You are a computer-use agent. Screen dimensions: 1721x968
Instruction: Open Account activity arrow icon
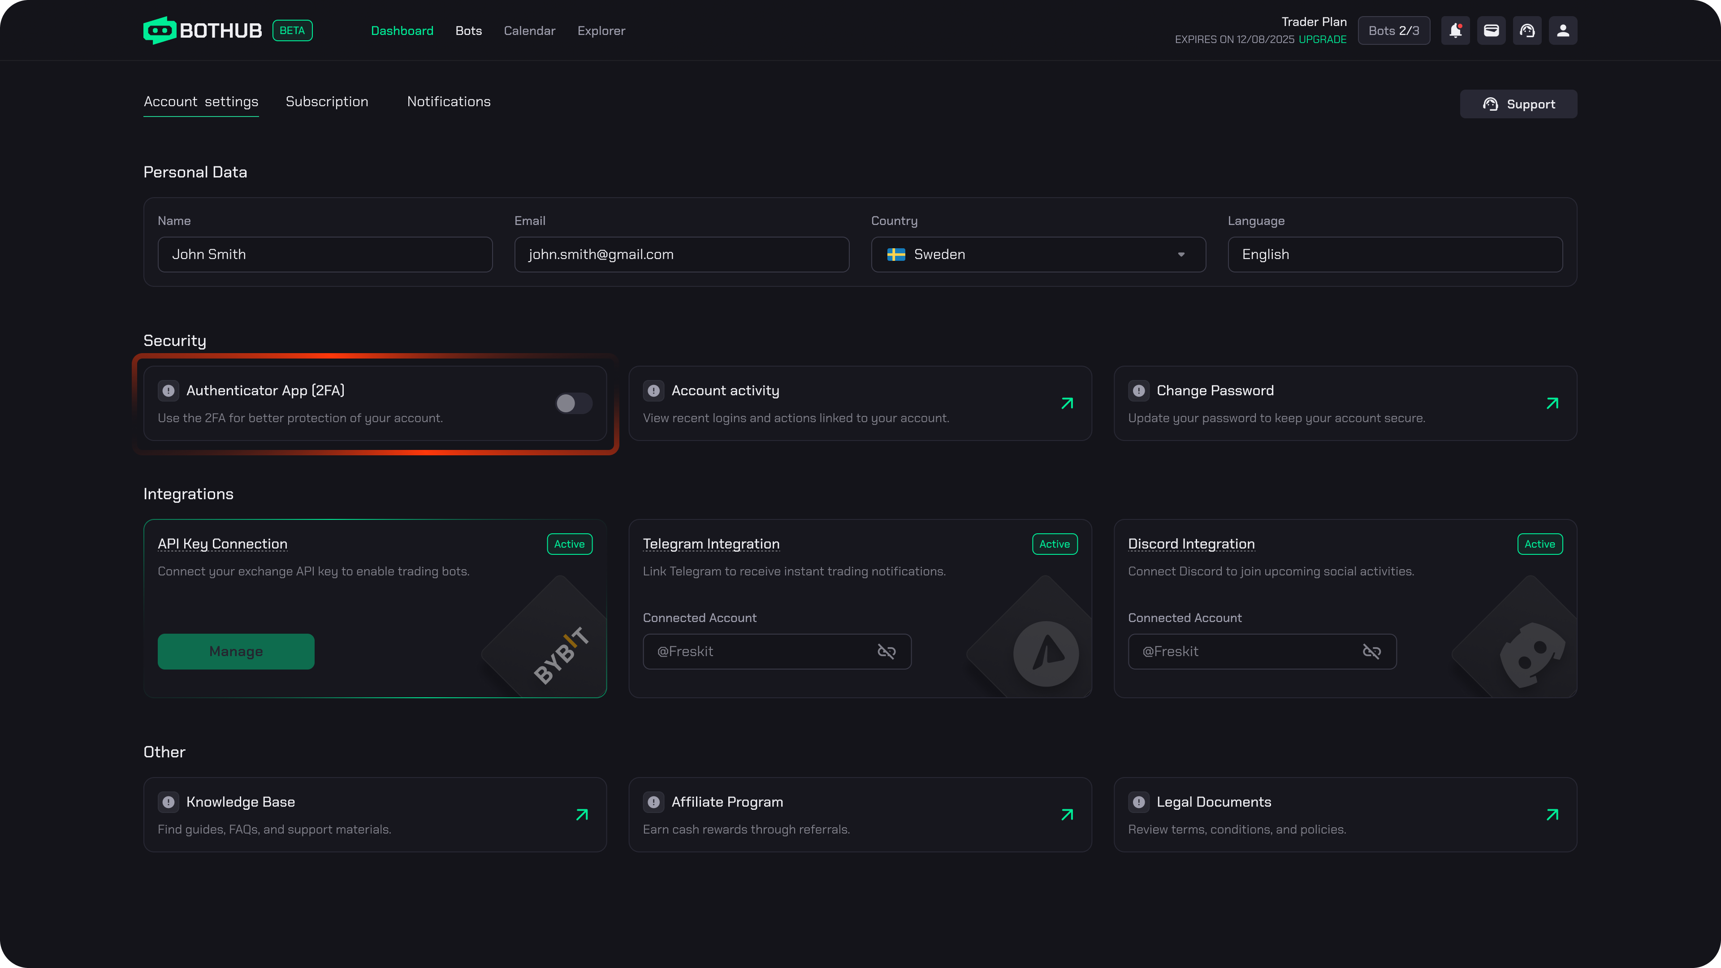click(1067, 403)
